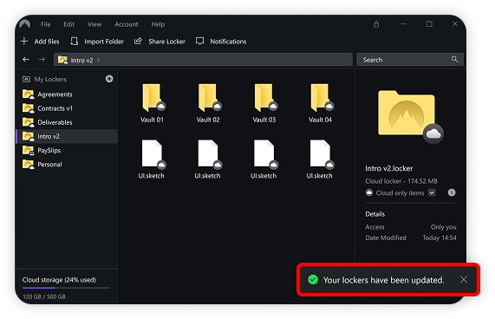The width and height of the screenshot is (495, 319).
Task: Dismiss the lockers updated notification
Action: point(464,280)
